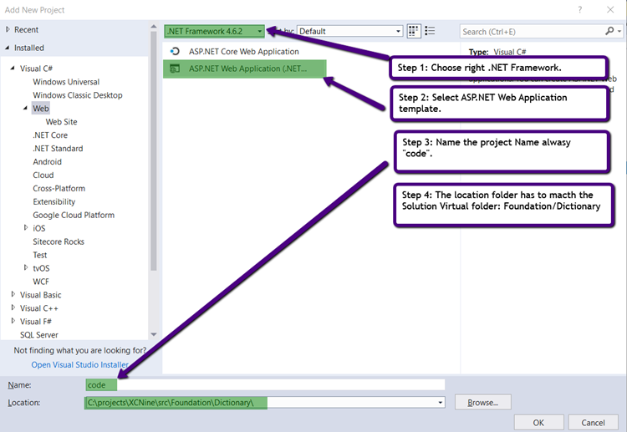Screen dimensions: 627x432
Task: Open the help question mark button
Action: [580, 9]
